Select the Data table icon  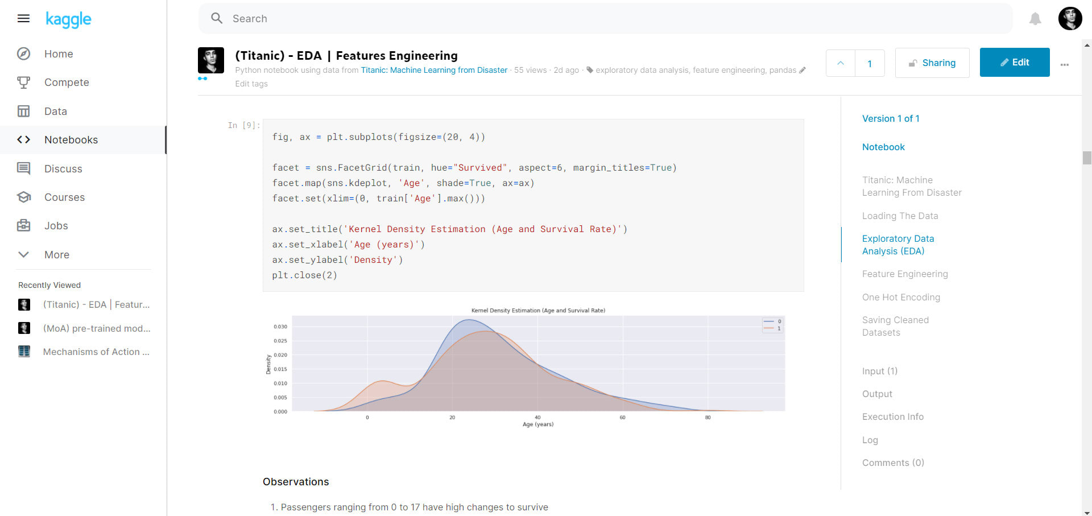tap(23, 112)
